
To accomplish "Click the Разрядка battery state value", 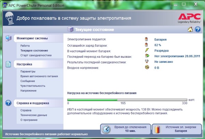I will 162,51.
